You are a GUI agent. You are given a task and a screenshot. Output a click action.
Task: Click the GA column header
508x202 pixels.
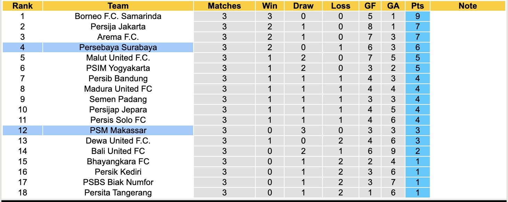pyautogui.click(x=393, y=6)
